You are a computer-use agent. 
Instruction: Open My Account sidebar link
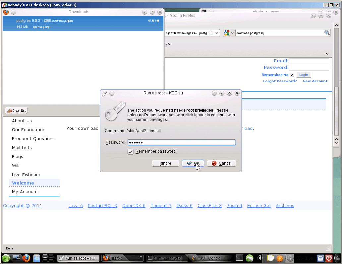click(25, 191)
